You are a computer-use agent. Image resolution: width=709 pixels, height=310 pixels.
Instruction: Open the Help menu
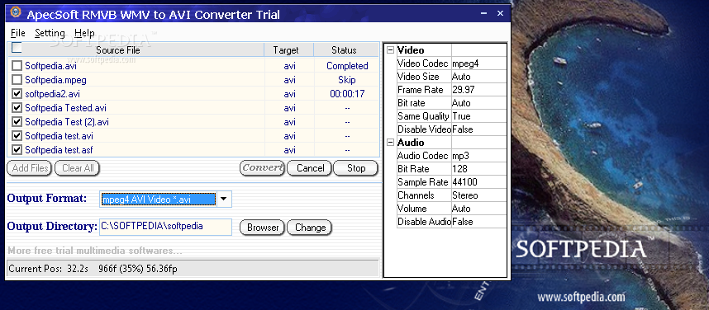(x=84, y=33)
